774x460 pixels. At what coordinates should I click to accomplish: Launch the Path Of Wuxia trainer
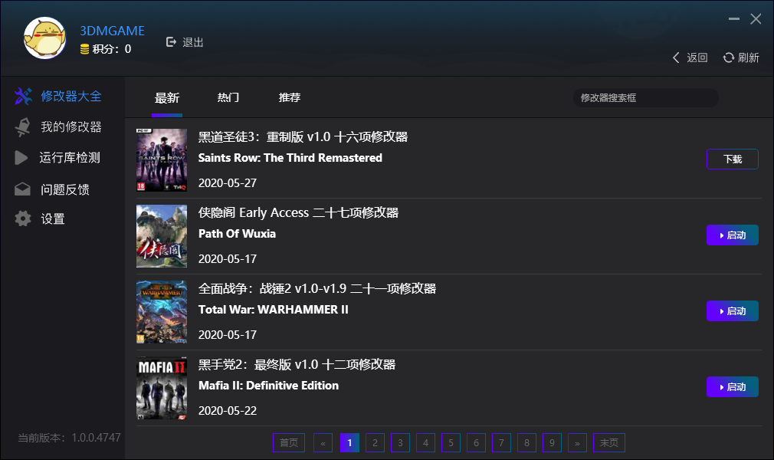pyautogui.click(x=732, y=235)
